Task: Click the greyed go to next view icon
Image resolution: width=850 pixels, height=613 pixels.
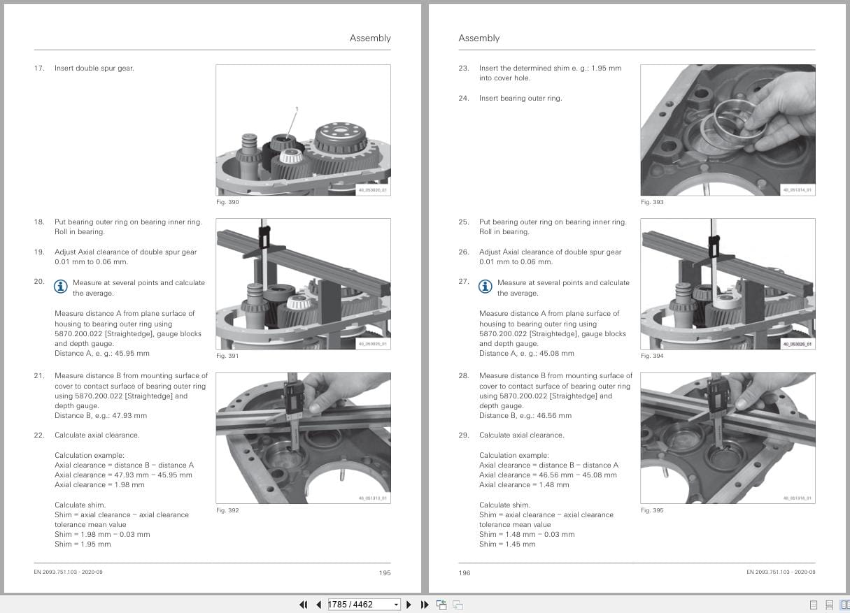Action: click(x=458, y=605)
